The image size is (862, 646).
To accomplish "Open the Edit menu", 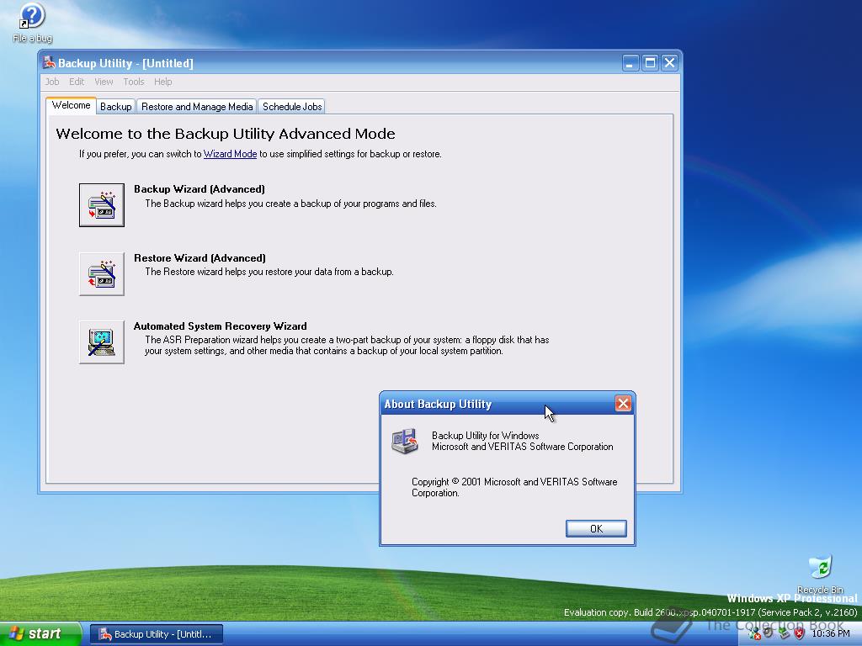I will 77,82.
